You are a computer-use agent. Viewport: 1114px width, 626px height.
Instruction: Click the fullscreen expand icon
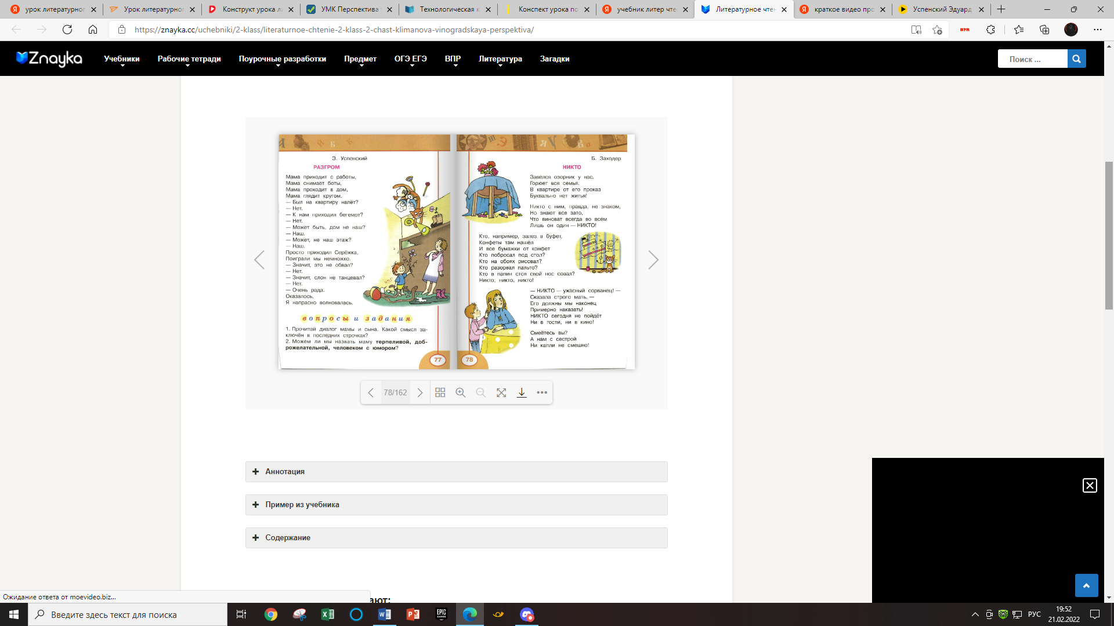click(x=500, y=392)
